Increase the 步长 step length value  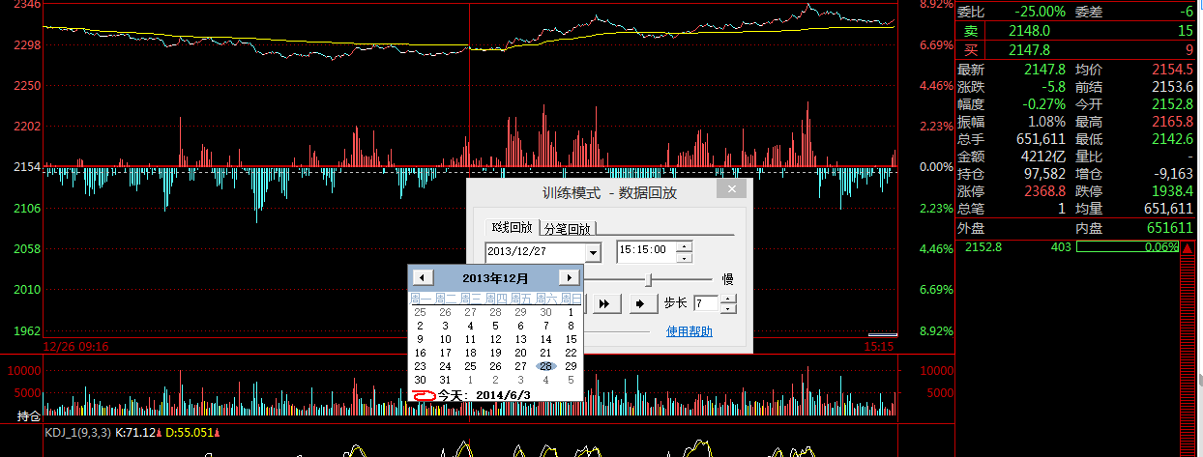(x=728, y=299)
